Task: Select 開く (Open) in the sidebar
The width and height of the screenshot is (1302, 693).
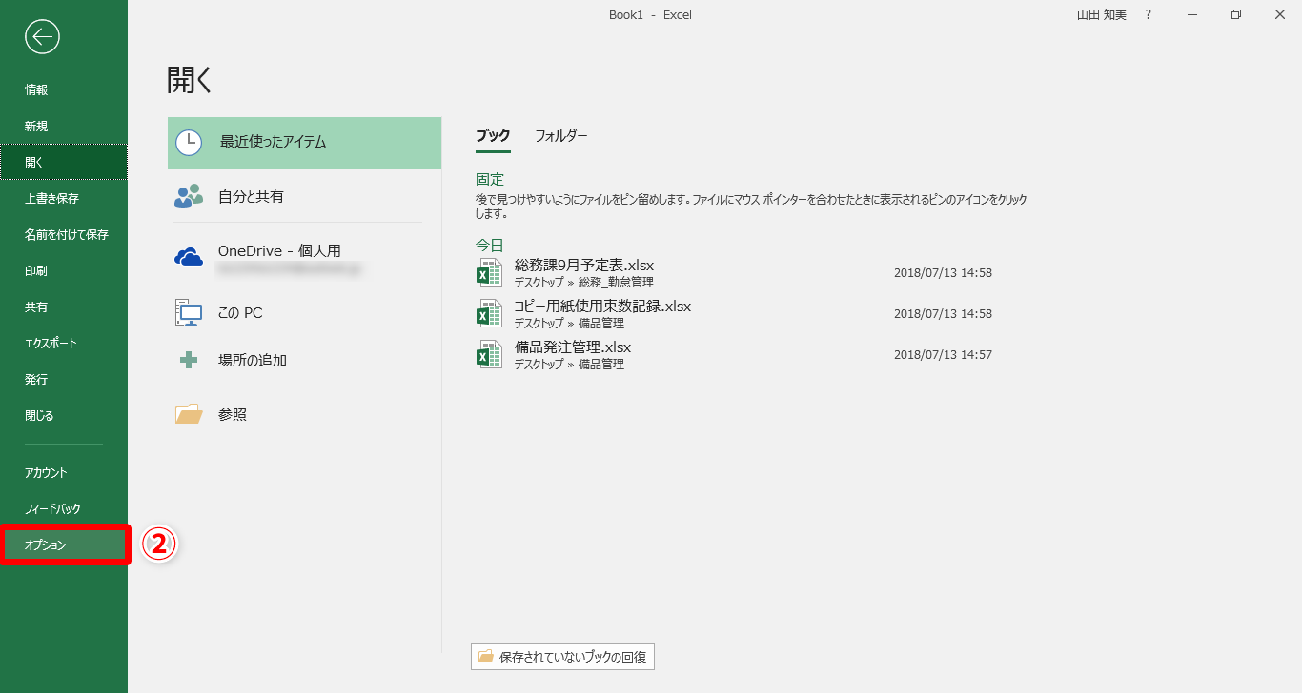Action: click(64, 162)
